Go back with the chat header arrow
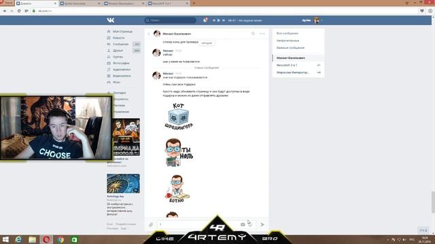This screenshot has width=435, height=244. tap(149, 34)
